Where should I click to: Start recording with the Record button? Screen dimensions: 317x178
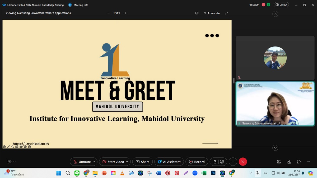pos(197,162)
